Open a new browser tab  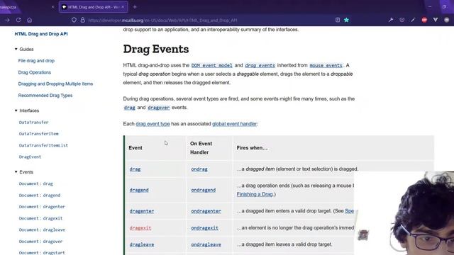point(135,7)
